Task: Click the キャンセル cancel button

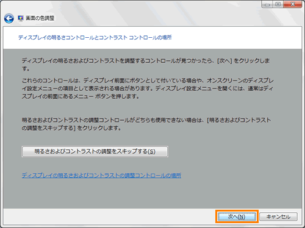Action: [x=278, y=216]
